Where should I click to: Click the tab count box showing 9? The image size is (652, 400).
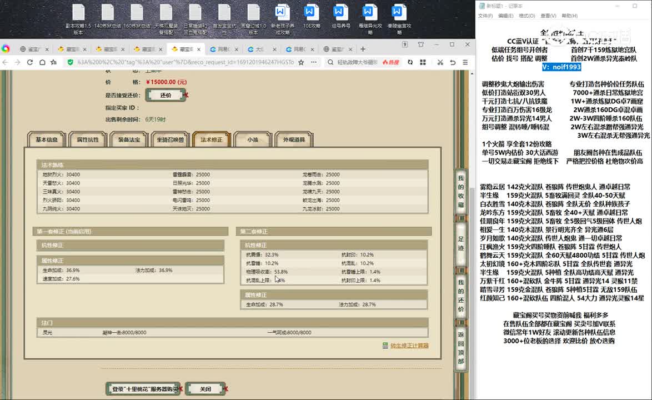coord(405,44)
